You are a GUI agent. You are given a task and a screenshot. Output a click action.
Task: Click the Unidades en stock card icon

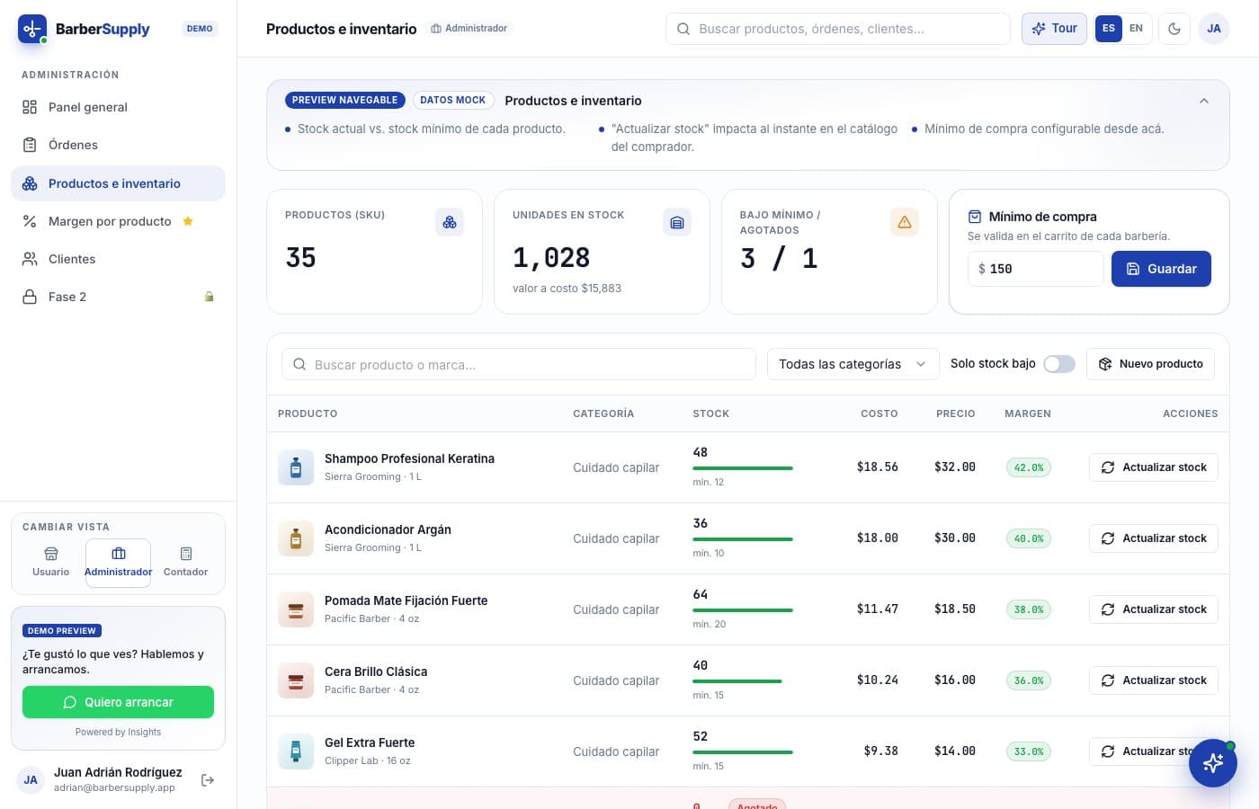pos(677,222)
